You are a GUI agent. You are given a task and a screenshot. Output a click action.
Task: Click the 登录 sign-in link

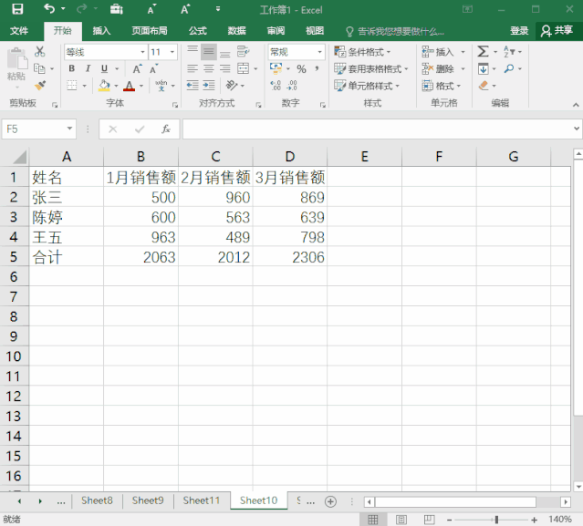519,31
